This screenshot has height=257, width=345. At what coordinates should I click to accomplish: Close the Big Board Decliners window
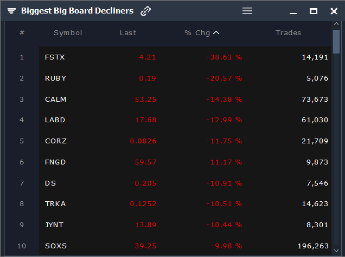[x=334, y=11]
